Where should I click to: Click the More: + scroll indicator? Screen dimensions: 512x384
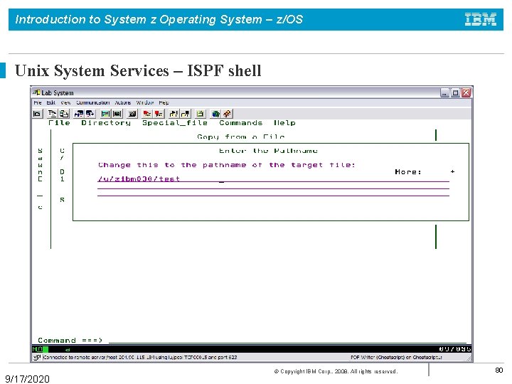[x=425, y=172]
